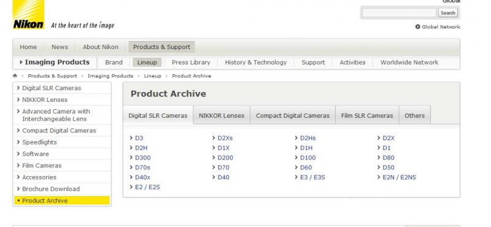Open Digital SLR Cameras sidebar item
Image resolution: width=491 pixels, height=227 pixels.
coord(62,88)
